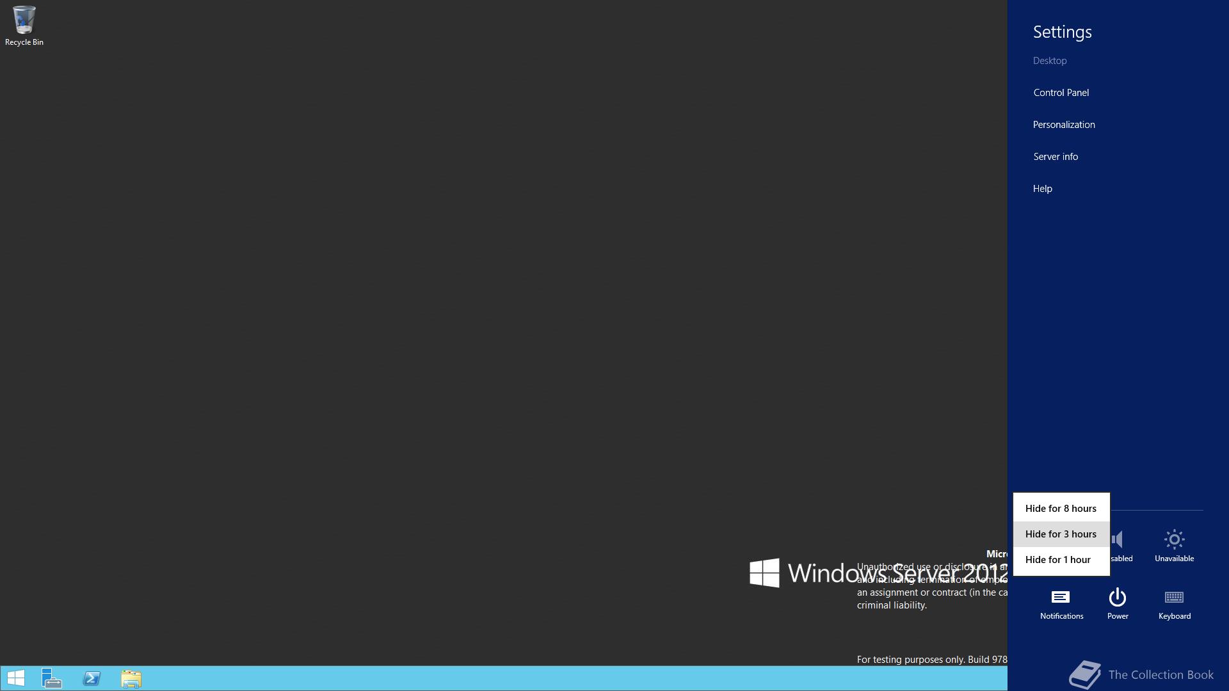Viewport: 1229px width, 691px height.
Task: Open Server info in Settings
Action: tap(1056, 157)
